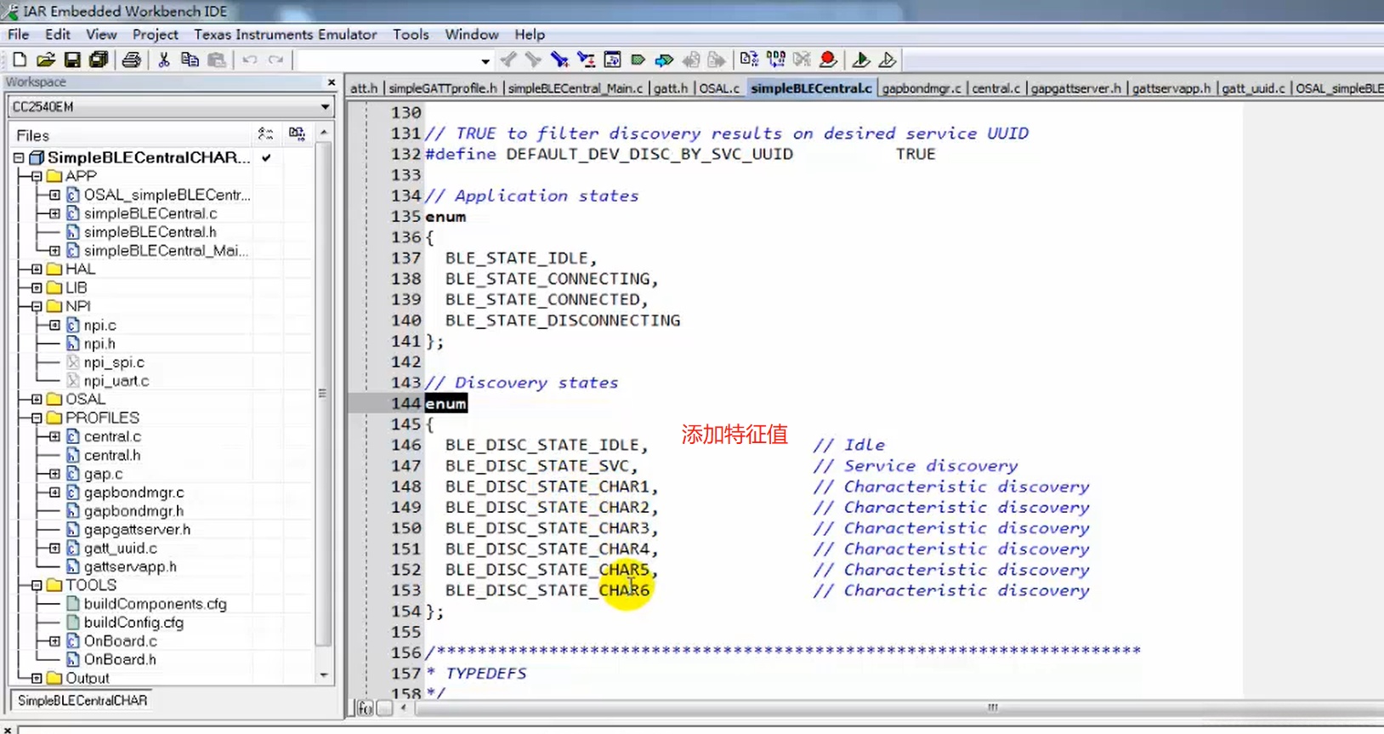Expand the LIB folder node
The image size is (1384, 734).
[37, 287]
